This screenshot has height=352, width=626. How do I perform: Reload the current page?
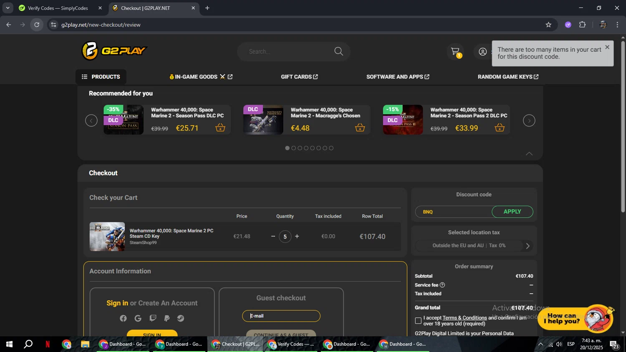coord(37,25)
